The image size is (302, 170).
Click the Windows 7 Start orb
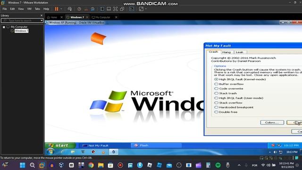50,152
